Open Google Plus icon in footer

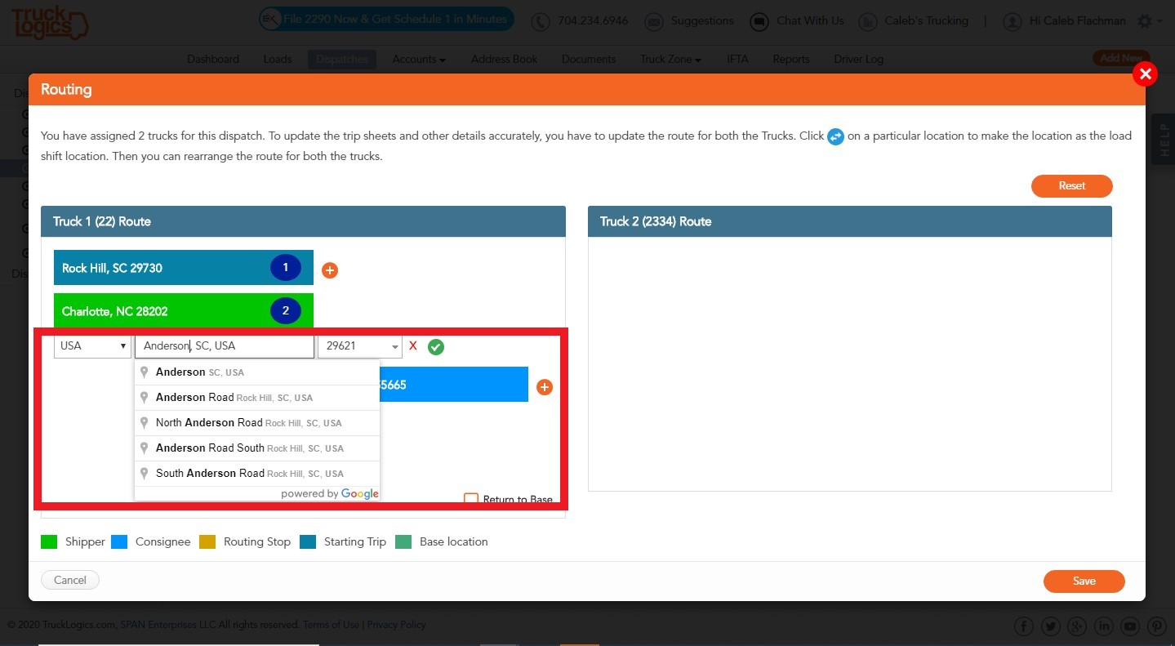coord(1077,626)
